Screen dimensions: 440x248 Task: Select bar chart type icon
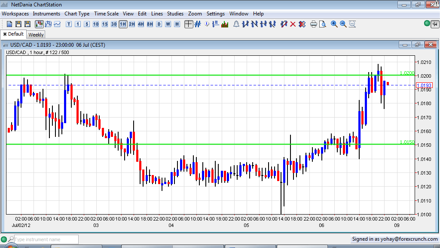[48, 24]
